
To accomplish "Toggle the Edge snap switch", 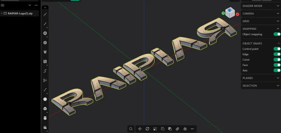I will 277,54.
